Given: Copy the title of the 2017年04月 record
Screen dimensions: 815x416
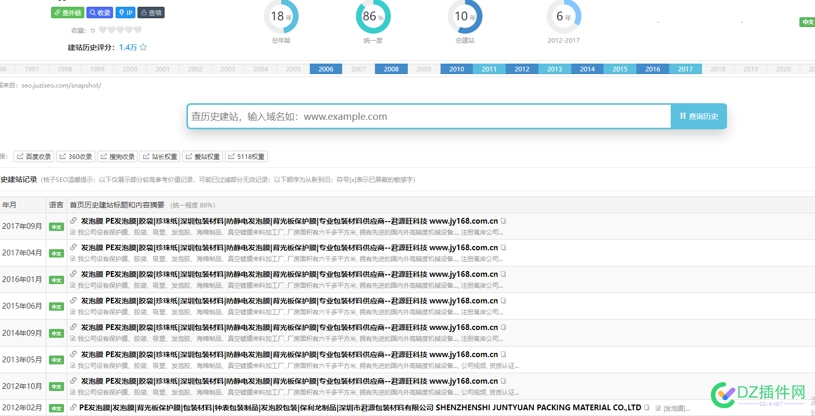Looking at the screenshot, I should (503, 248).
